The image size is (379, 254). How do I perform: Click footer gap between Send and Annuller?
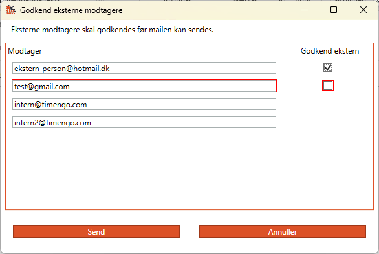[189, 231]
